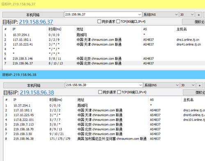Click the 本机网络 button in top panel
This screenshot has height=161, width=205.
click(x=33, y=15)
